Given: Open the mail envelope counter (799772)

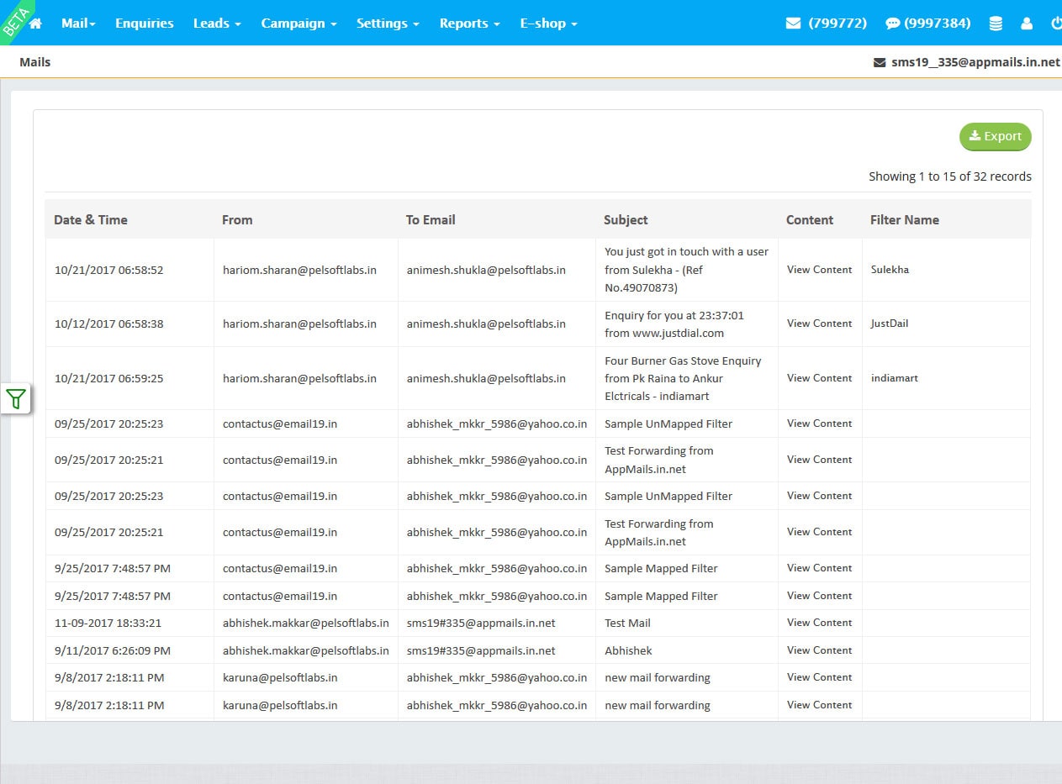Looking at the screenshot, I should click(x=827, y=24).
